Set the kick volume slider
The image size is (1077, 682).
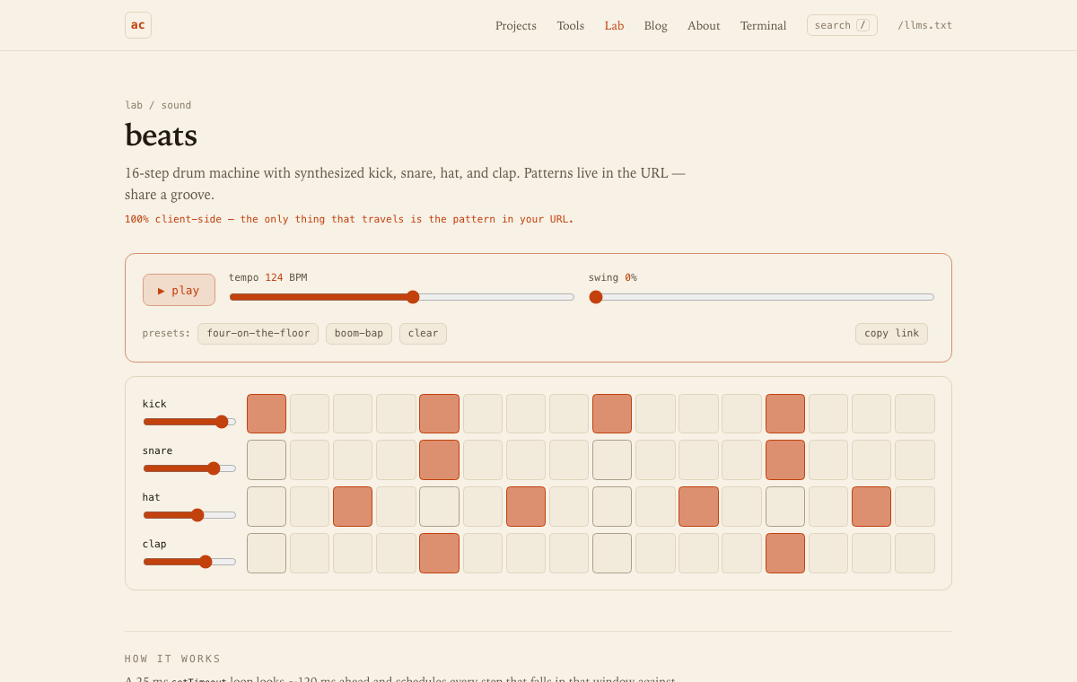click(x=189, y=422)
